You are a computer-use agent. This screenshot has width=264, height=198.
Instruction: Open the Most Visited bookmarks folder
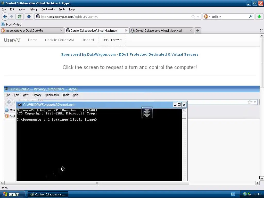pos(11,24)
